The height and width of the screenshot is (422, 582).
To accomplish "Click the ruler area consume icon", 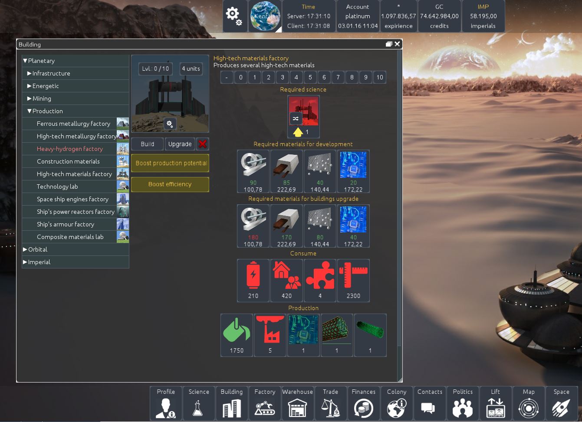I will [353, 281].
